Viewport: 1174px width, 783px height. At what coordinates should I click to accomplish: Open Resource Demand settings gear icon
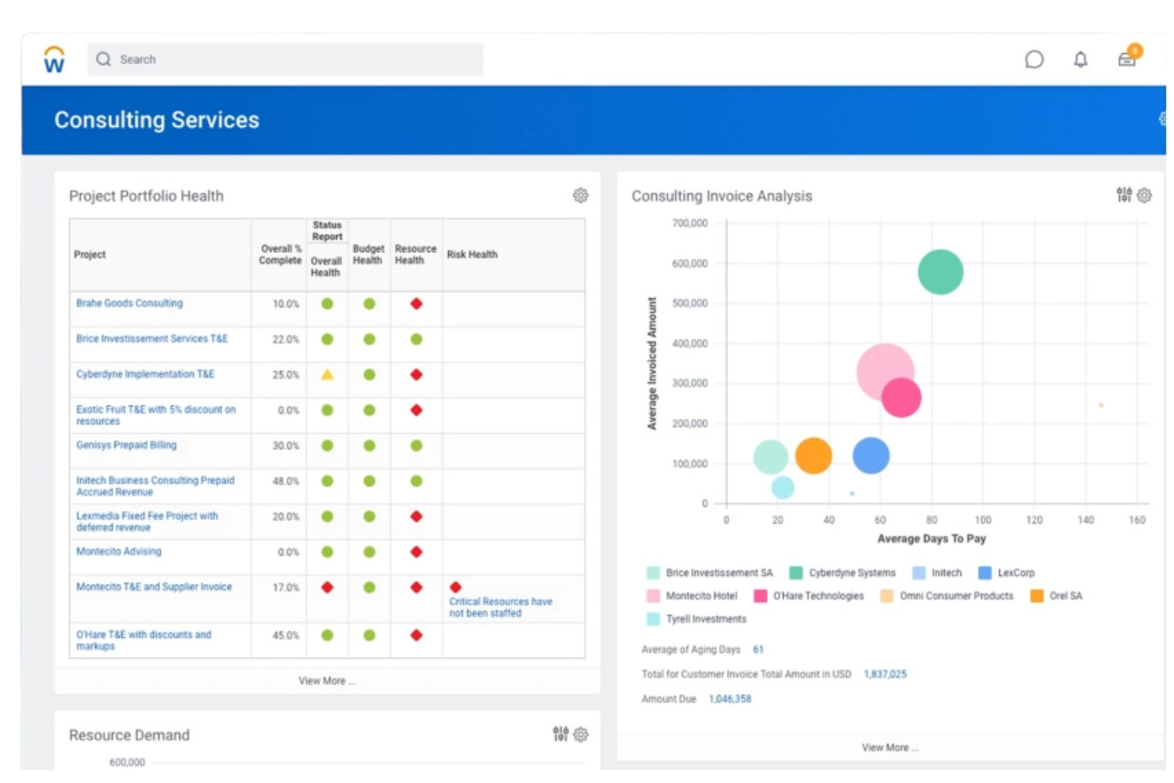(581, 735)
